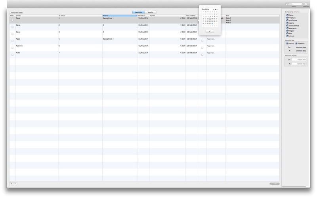Pick day 14 in the calendar popup
317x198 pixels.
coord(212,19)
